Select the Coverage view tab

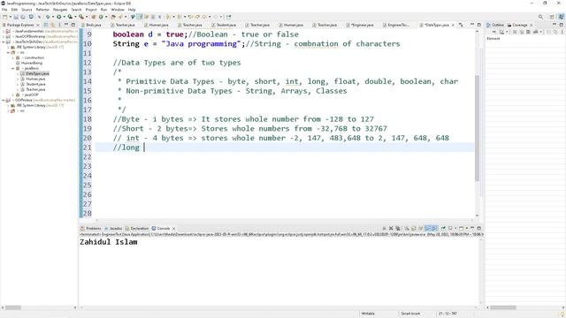pyautogui.click(x=517, y=25)
